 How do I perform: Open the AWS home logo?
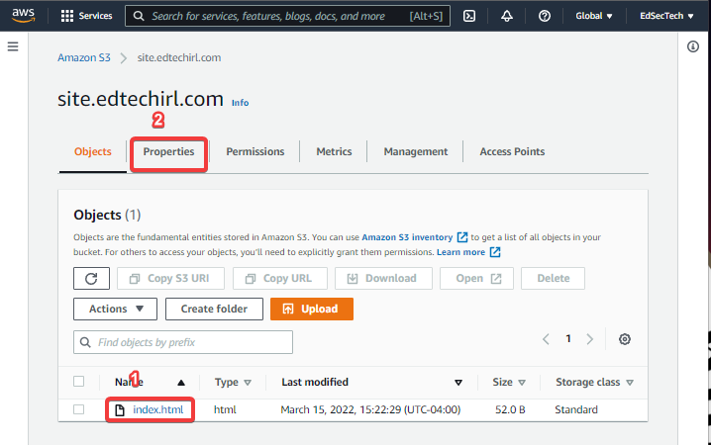pyautogui.click(x=23, y=16)
